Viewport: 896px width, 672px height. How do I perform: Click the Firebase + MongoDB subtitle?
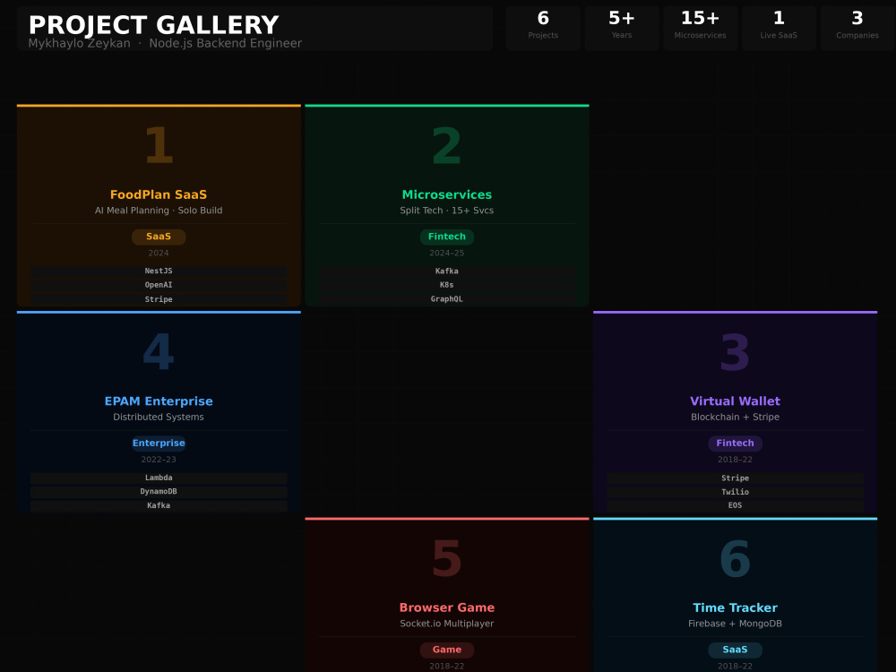[x=735, y=624]
